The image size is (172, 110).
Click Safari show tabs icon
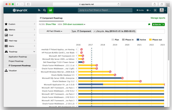pos(162,4)
